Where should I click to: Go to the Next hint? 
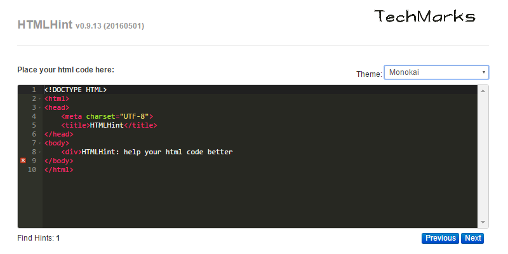point(472,238)
